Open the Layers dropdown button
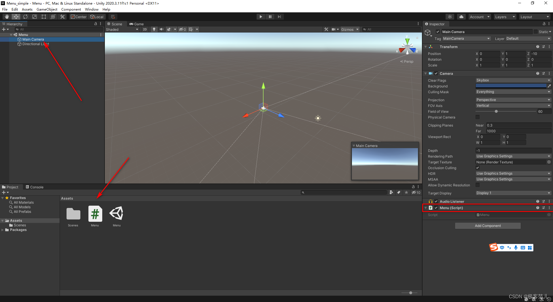The image size is (553, 302). point(505,17)
